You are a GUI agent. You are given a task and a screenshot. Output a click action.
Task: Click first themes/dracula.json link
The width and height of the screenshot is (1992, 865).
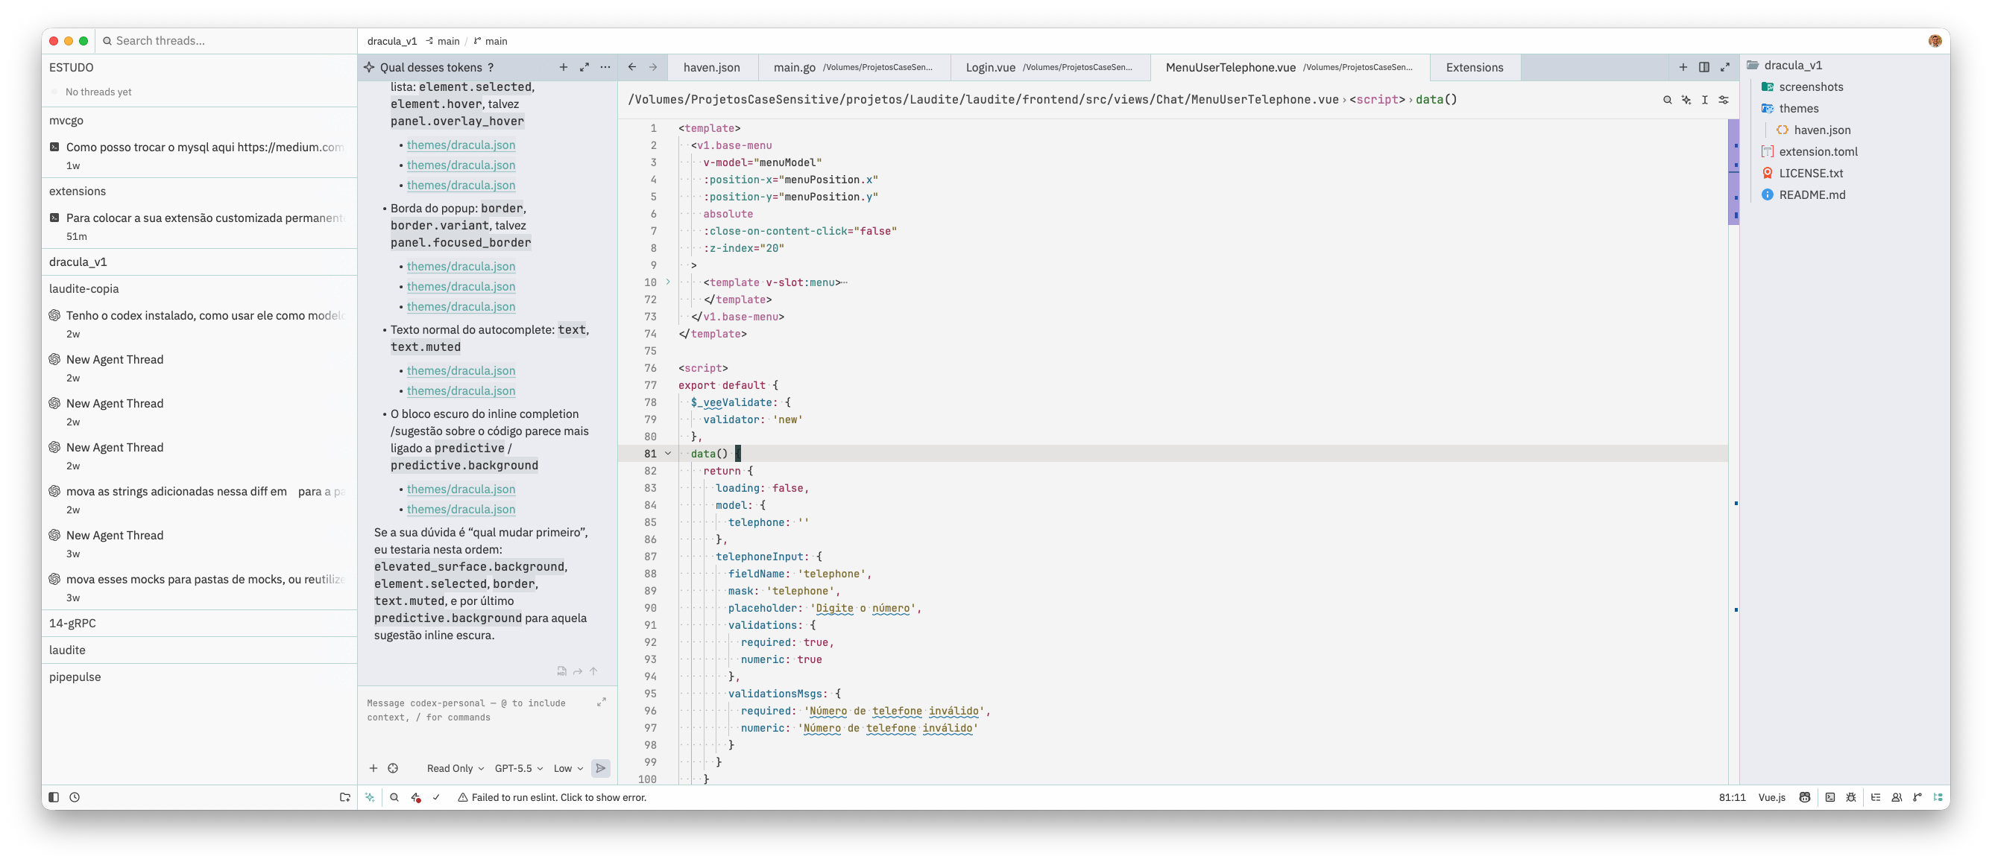point(461,145)
